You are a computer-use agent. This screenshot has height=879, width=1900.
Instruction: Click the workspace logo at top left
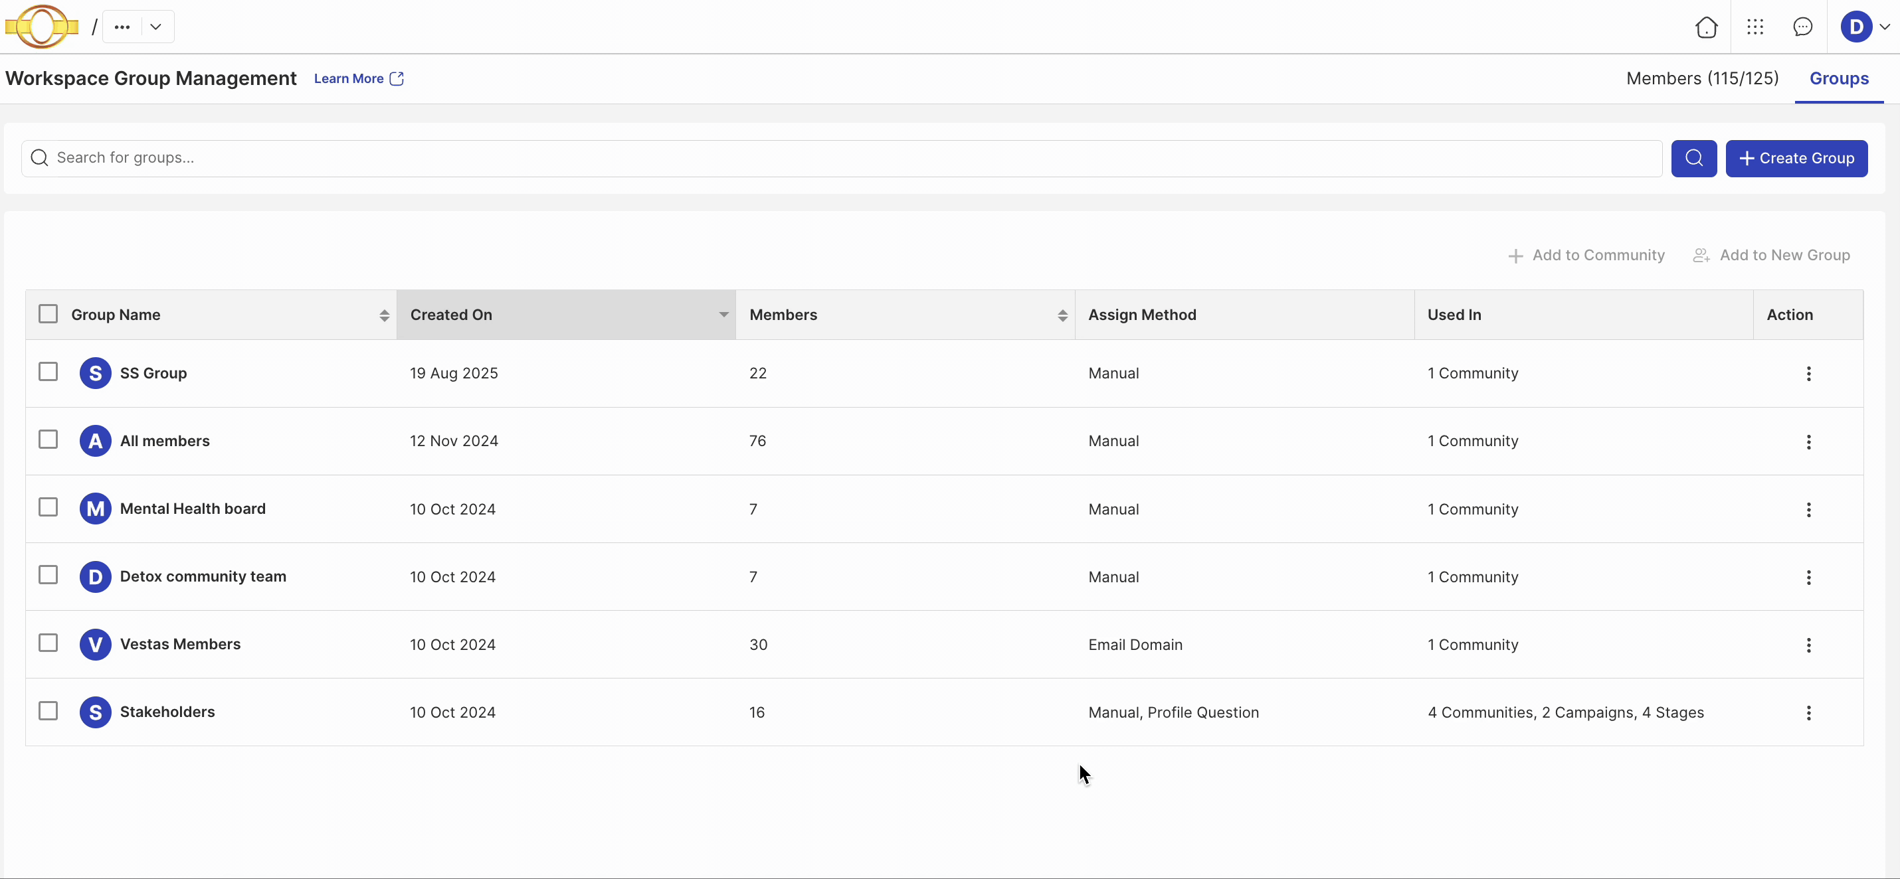coord(41,27)
